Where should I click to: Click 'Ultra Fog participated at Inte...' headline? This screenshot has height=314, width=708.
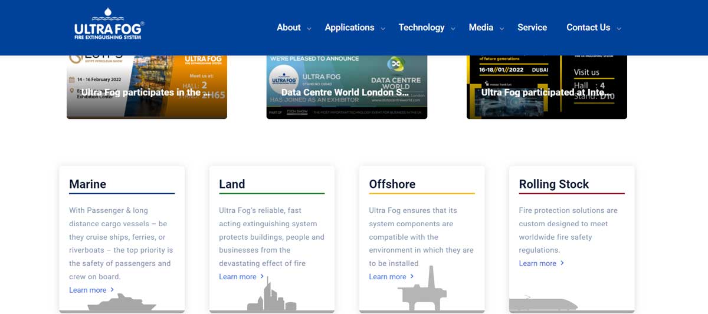click(x=546, y=92)
